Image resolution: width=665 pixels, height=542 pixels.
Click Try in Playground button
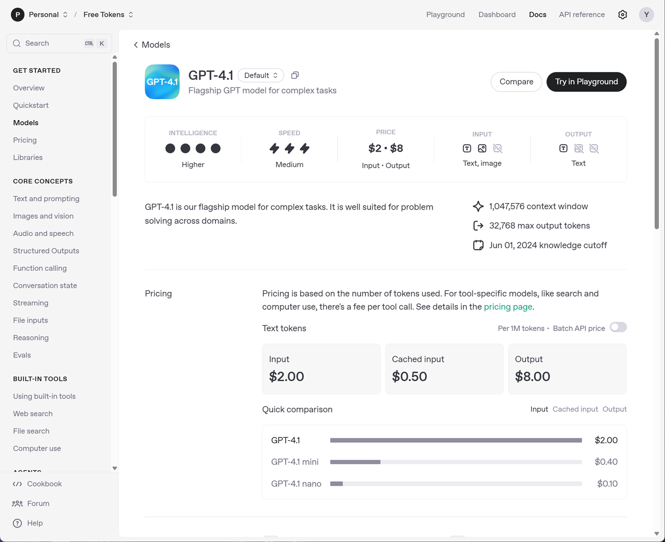coord(586,82)
